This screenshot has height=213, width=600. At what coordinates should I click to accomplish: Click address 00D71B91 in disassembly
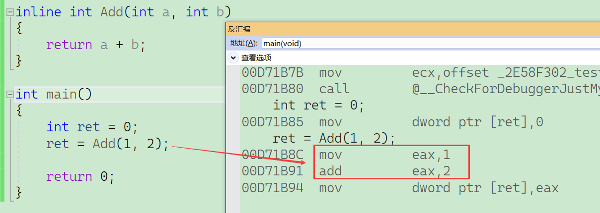[x=272, y=171]
